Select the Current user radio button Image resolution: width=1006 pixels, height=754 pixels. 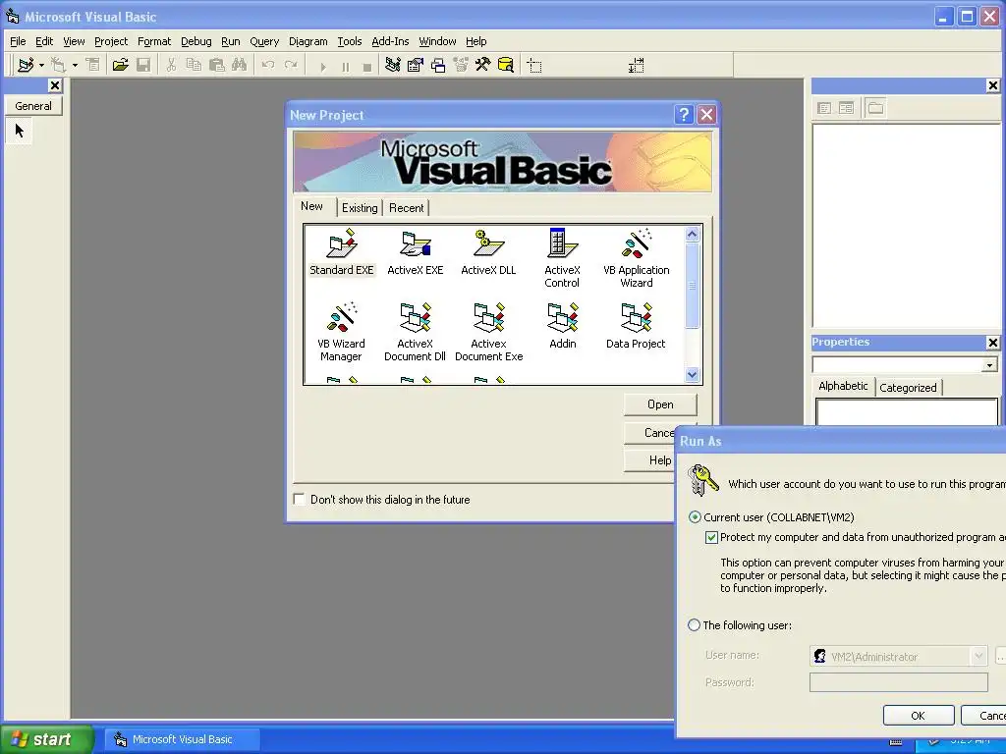point(695,516)
